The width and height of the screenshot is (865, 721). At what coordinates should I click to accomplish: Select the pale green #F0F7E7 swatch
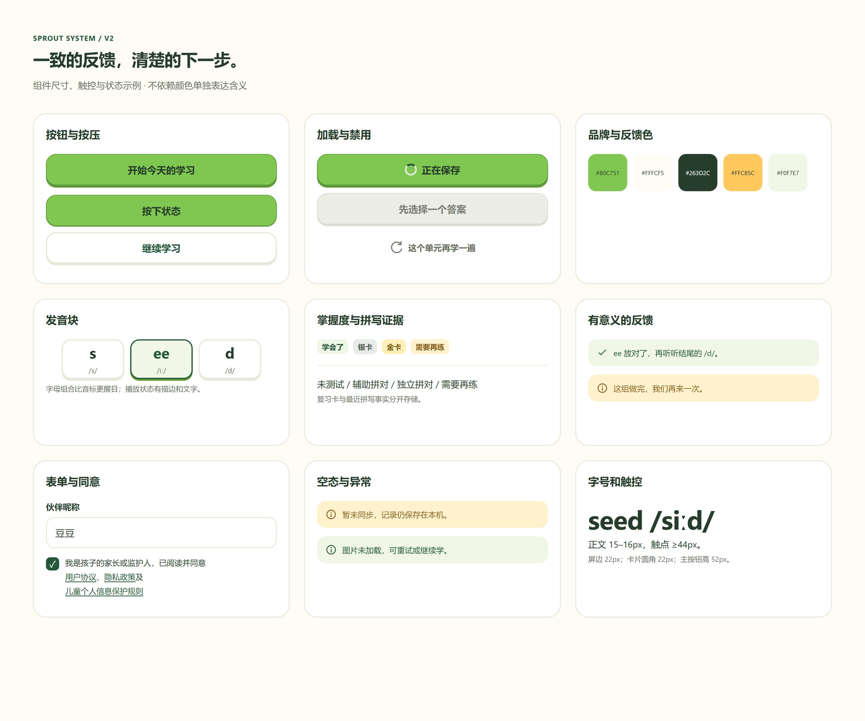[x=788, y=173]
